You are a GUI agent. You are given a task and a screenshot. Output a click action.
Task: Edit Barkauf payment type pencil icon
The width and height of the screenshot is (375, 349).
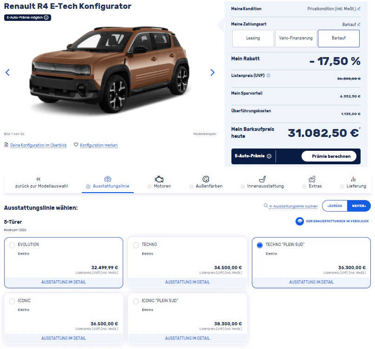pyautogui.click(x=359, y=25)
